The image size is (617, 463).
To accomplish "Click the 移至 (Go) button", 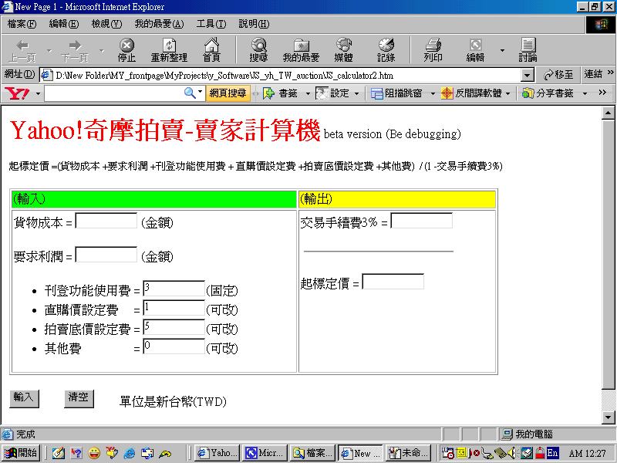I will (x=558, y=74).
